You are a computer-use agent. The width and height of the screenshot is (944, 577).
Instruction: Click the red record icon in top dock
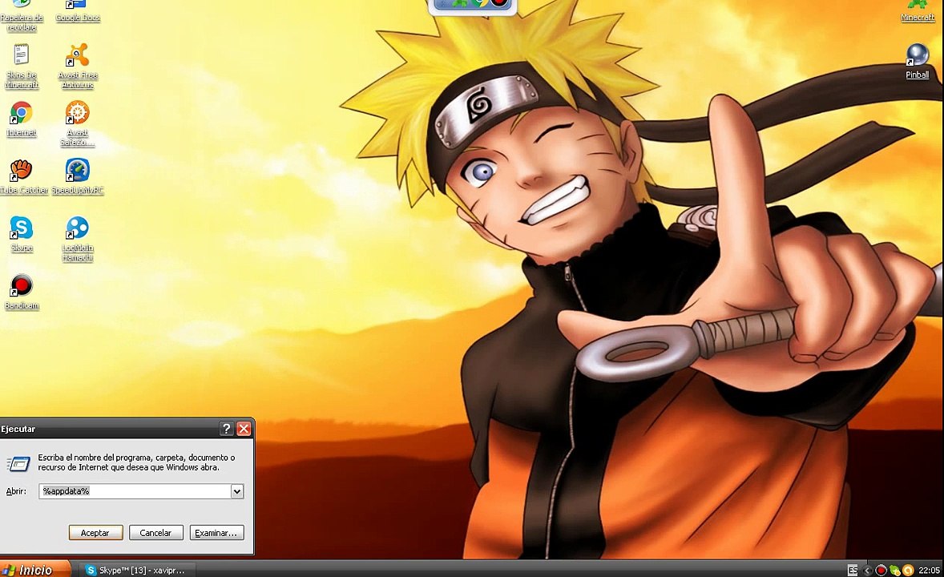coord(499,3)
